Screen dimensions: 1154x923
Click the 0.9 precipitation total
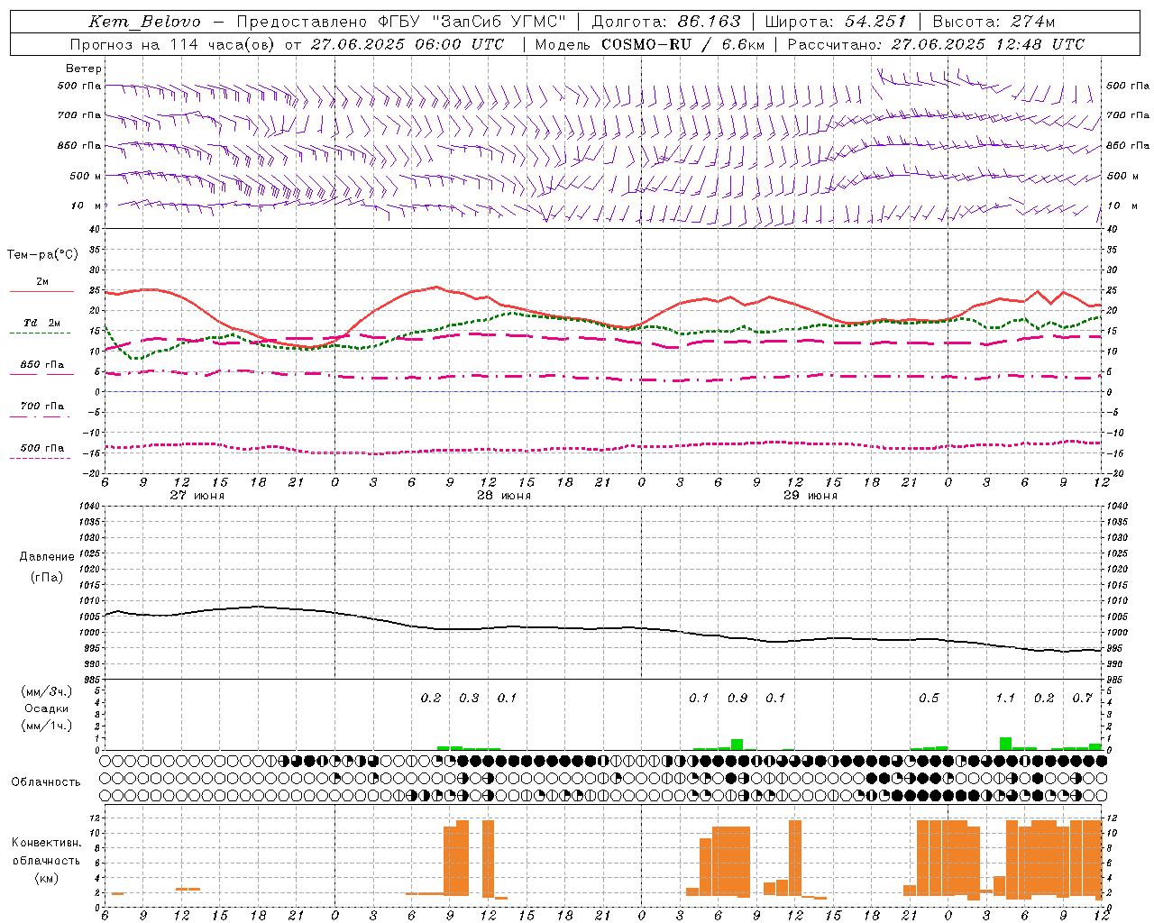[x=737, y=699]
